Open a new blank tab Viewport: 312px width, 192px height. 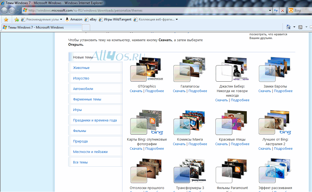pyautogui.click(x=86, y=27)
